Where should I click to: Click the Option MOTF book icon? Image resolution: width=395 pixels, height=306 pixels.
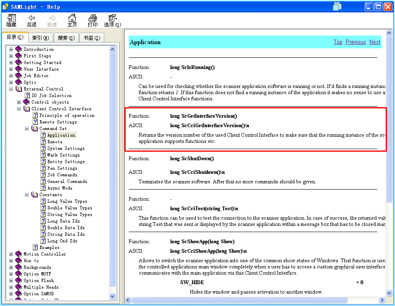[x=19, y=274]
